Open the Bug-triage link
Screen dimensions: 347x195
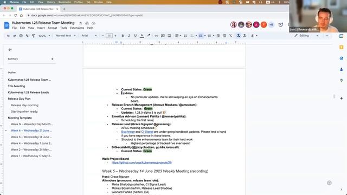coord(128,132)
